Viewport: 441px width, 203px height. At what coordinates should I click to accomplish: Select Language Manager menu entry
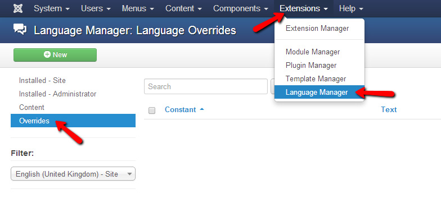click(319, 92)
